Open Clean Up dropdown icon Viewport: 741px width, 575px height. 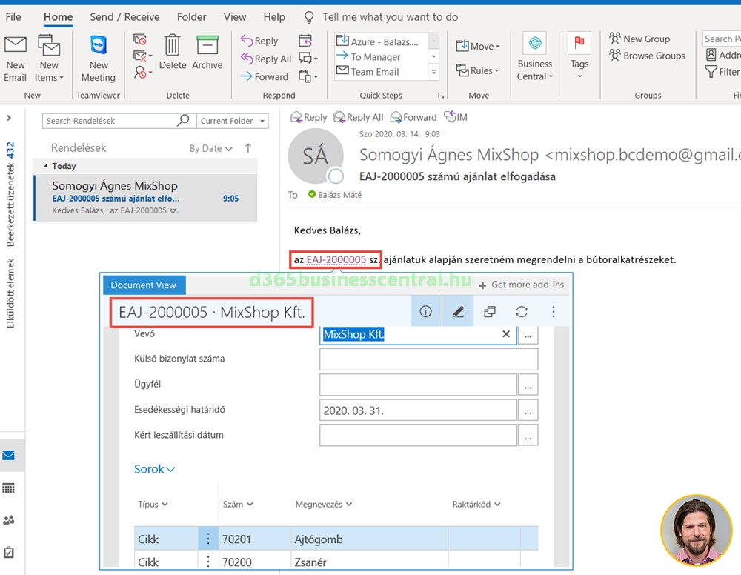click(143, 56)
